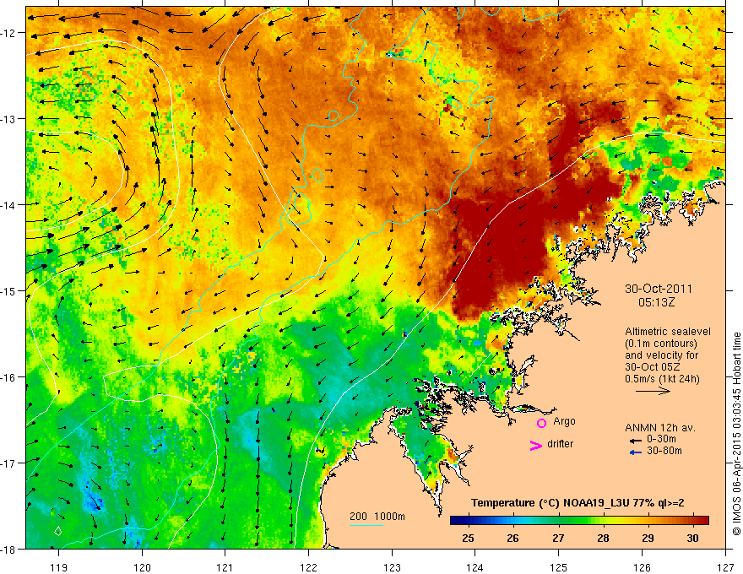
Task: Click the 'and velocity for' text line
Action: [661, 355]
